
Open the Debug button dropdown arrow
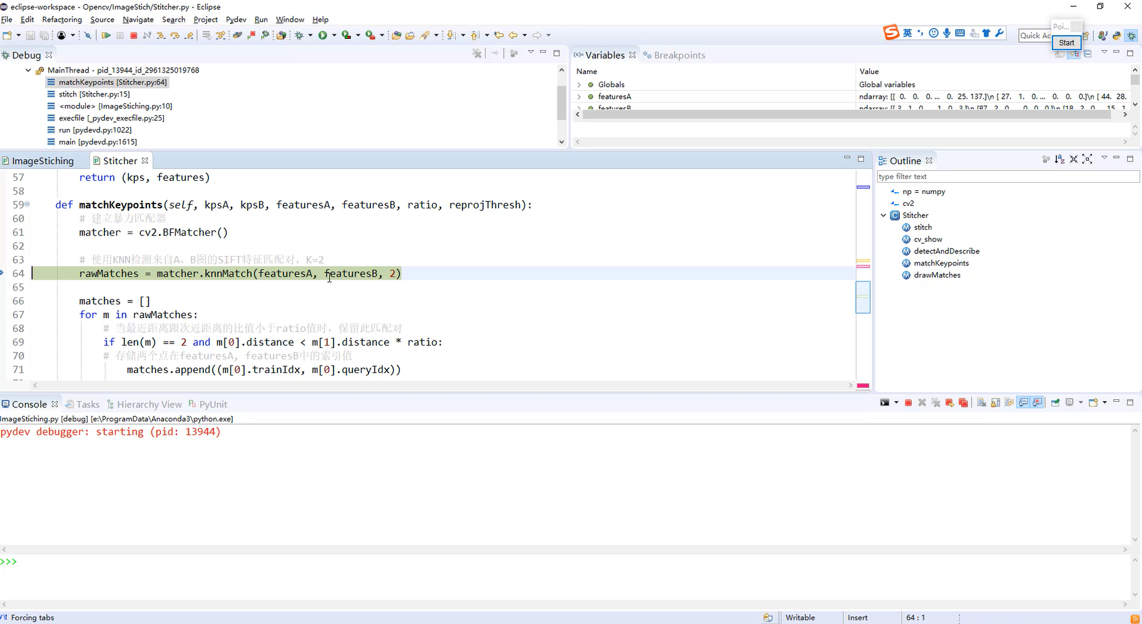point(310,35)
